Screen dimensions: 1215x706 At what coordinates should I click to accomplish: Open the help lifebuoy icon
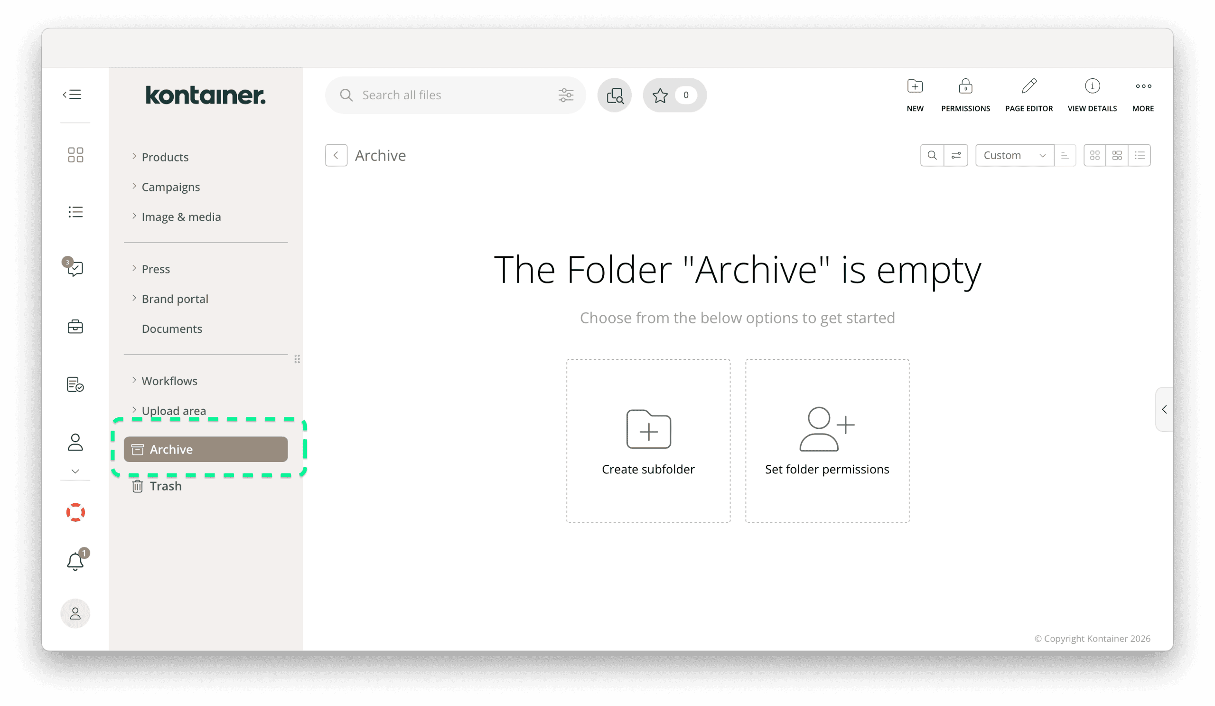(75, 512)
